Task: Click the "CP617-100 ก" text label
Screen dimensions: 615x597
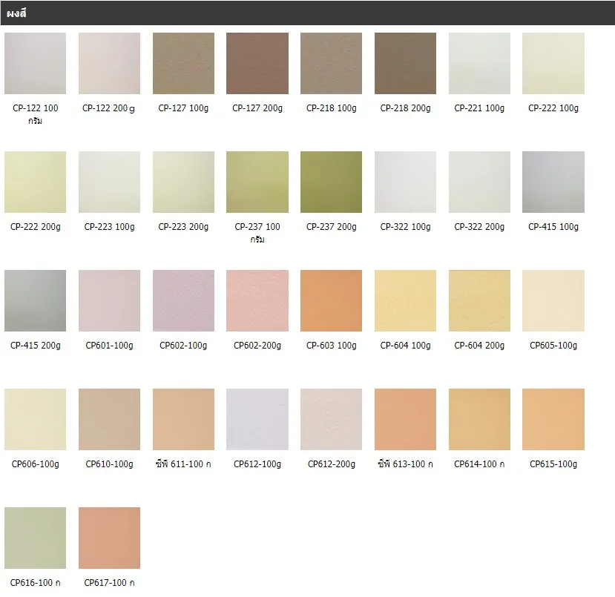Action: click(110, 583)
